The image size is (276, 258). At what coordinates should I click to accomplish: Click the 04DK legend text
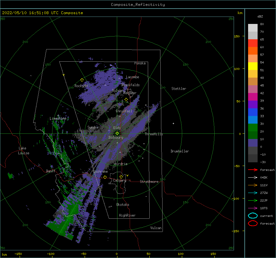264,177
